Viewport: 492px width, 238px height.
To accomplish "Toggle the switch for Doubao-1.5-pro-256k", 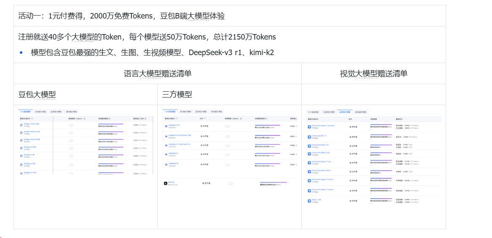I will click(71, 125).
